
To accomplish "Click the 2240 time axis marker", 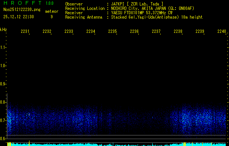I will pos(221,32).
